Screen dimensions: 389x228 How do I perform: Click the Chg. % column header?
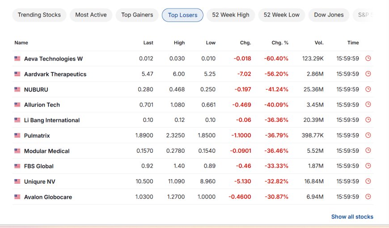[x=280, y=43]
